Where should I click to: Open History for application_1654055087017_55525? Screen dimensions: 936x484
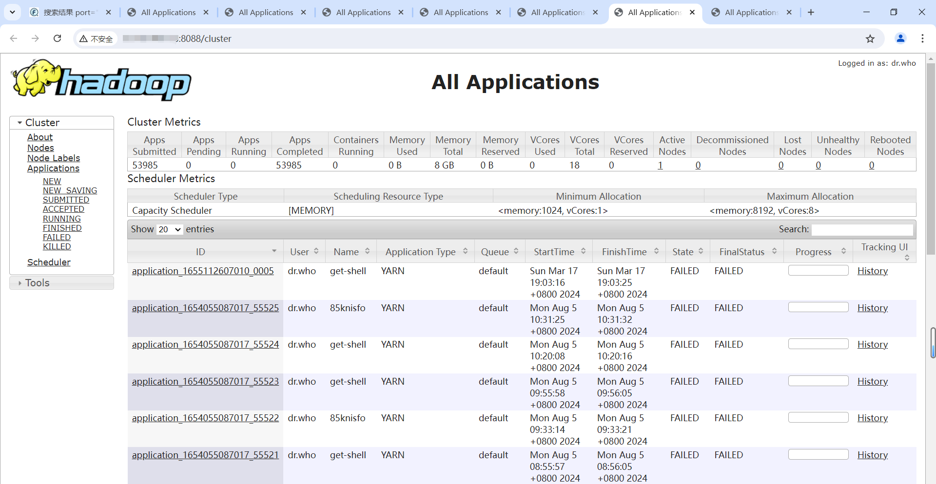(x=873, y=308)
